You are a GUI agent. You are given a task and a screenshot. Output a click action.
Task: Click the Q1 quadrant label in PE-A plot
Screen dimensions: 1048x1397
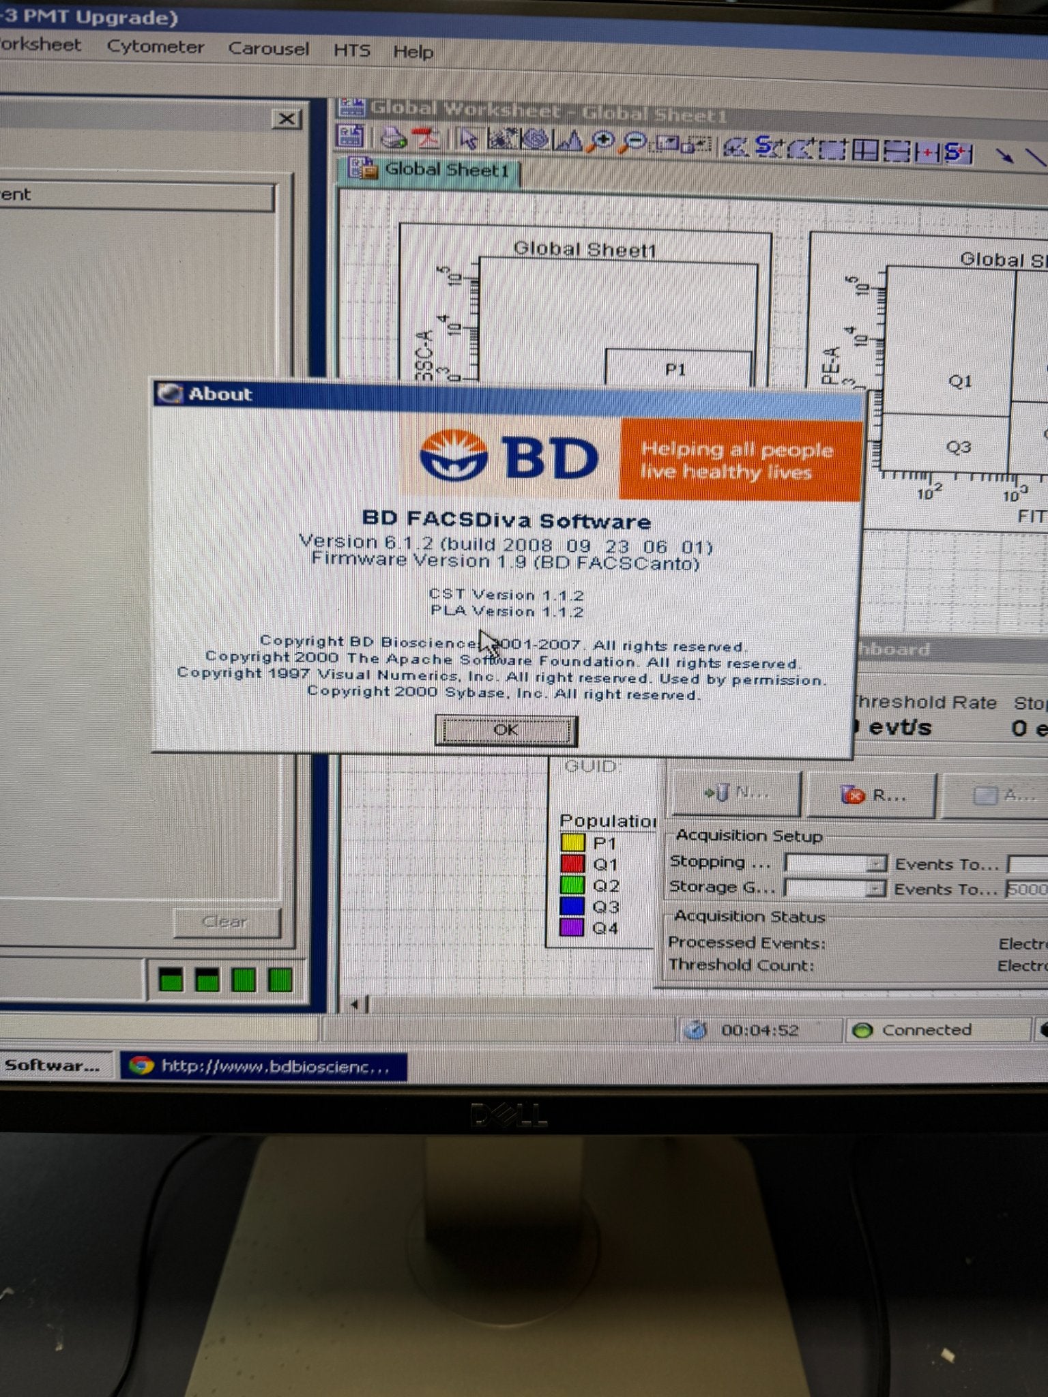coord(960,381)
